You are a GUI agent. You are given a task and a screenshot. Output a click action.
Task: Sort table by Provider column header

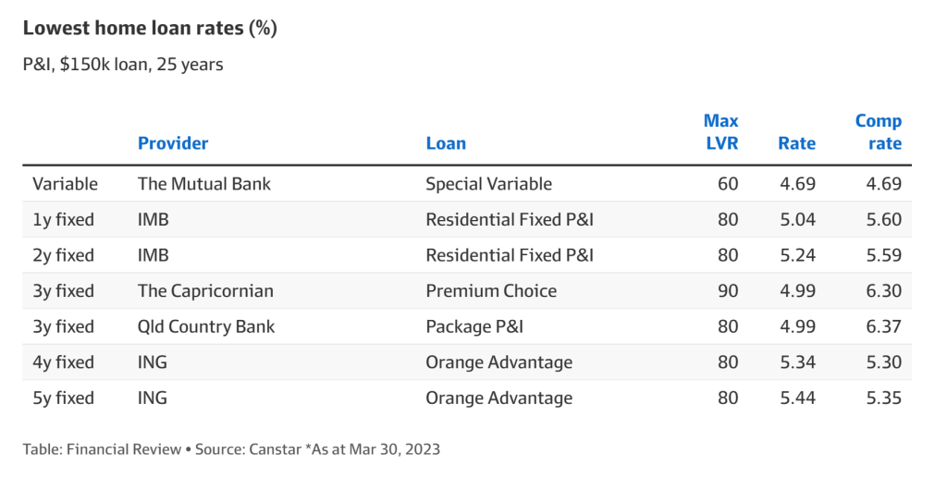[173, 143]
